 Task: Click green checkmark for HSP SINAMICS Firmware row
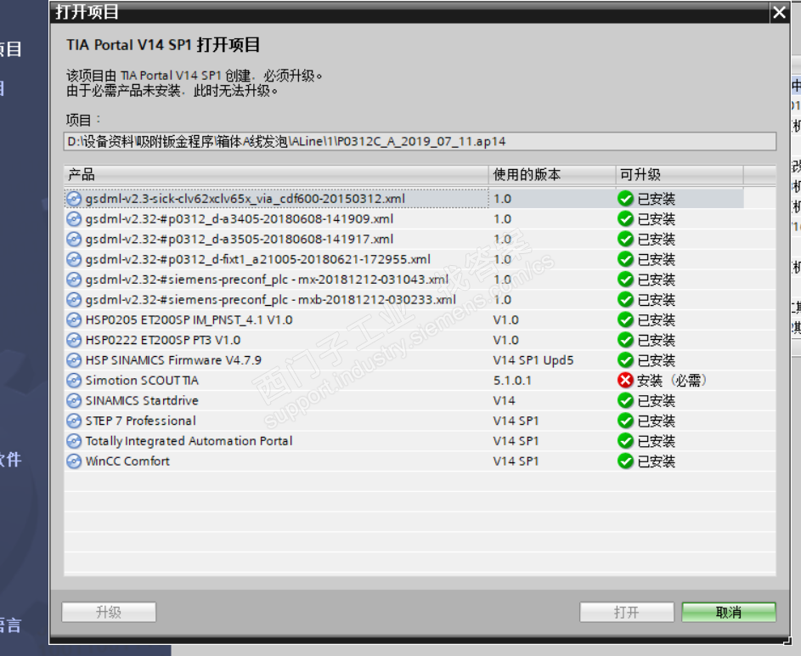[625, 360]
